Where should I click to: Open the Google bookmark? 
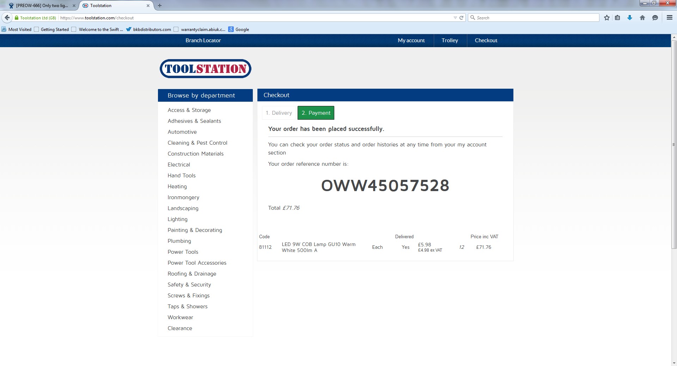click(239, 29)
